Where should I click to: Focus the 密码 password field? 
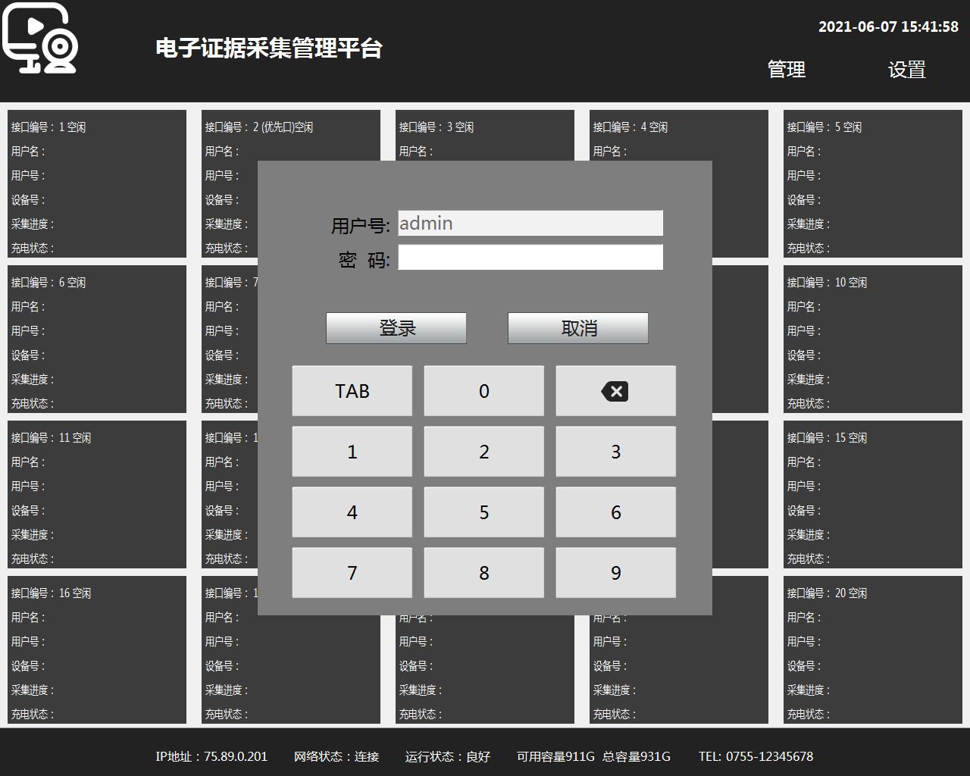tap(530, 258)
